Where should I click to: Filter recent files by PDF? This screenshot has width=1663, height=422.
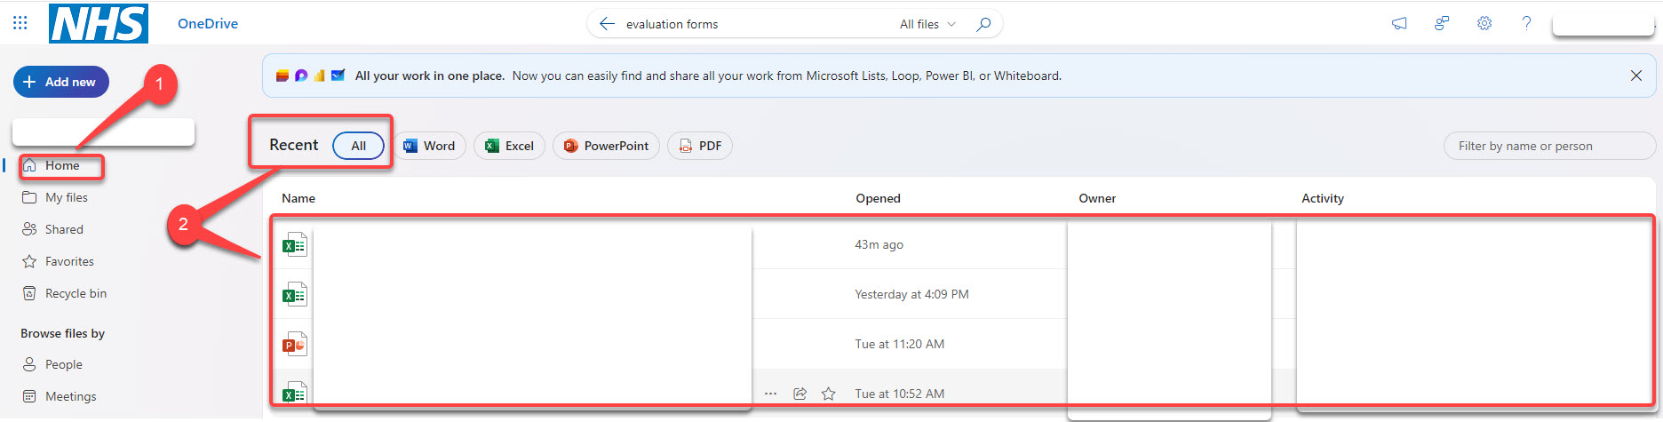coord(700,146)
